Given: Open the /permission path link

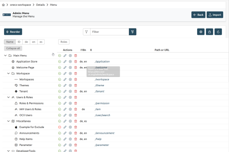Looking at the screenshot, I should [x=102, y=103].
